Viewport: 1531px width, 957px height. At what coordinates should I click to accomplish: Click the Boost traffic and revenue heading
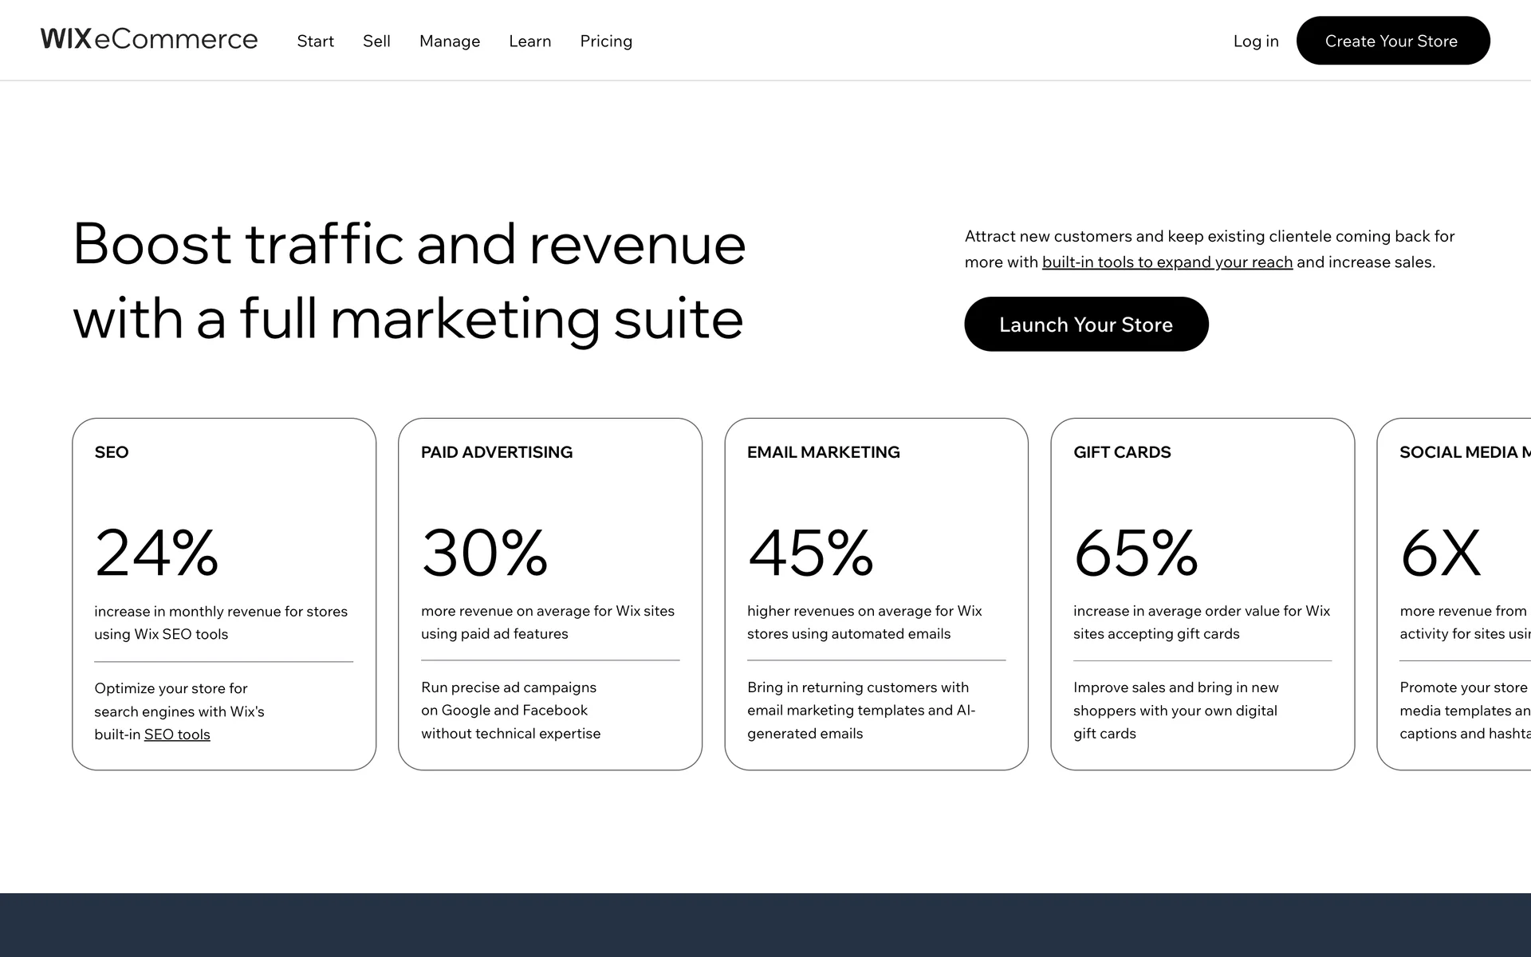409,281
